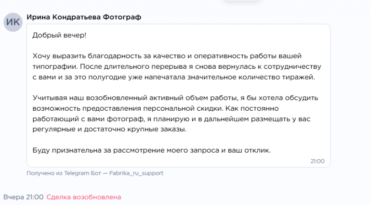Click the line starting Хочу выразить благодарность
Image resolution: width=370 pixels, height=205 pixels.
[x=167, y=56]
